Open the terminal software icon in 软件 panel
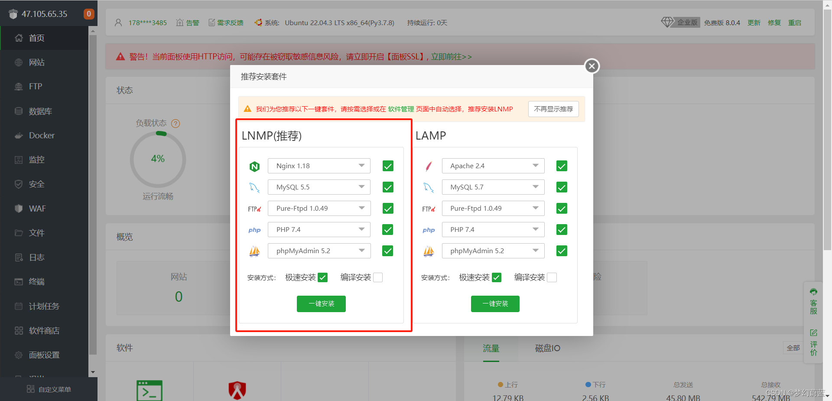 pos(149,390)
